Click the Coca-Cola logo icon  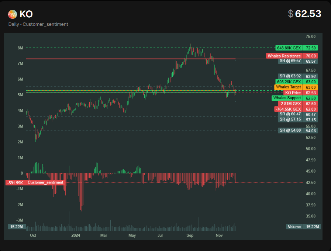click(13, 14)
